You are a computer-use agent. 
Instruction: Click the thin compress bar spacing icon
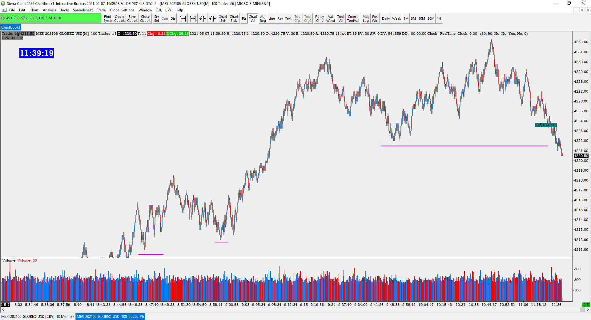(x=203, y=19)
